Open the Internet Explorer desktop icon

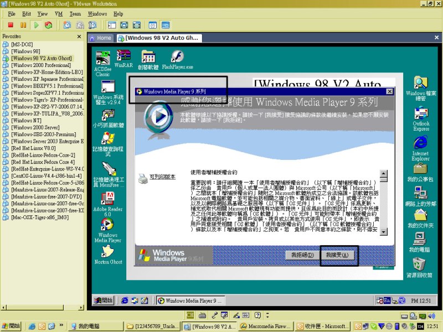pyautogui.click(x=420, y=149)
